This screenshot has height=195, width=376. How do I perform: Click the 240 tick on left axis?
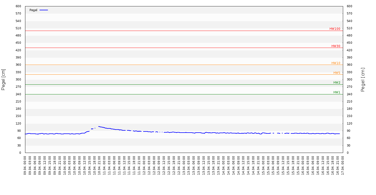[18, 94]
